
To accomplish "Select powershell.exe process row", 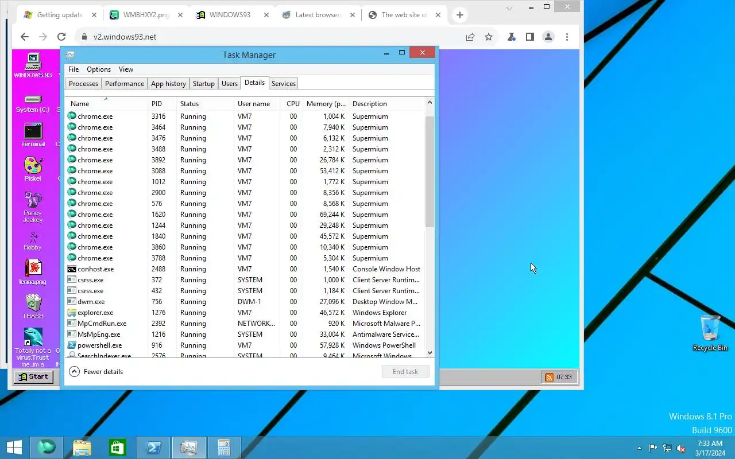I will (x=245, y=345).
